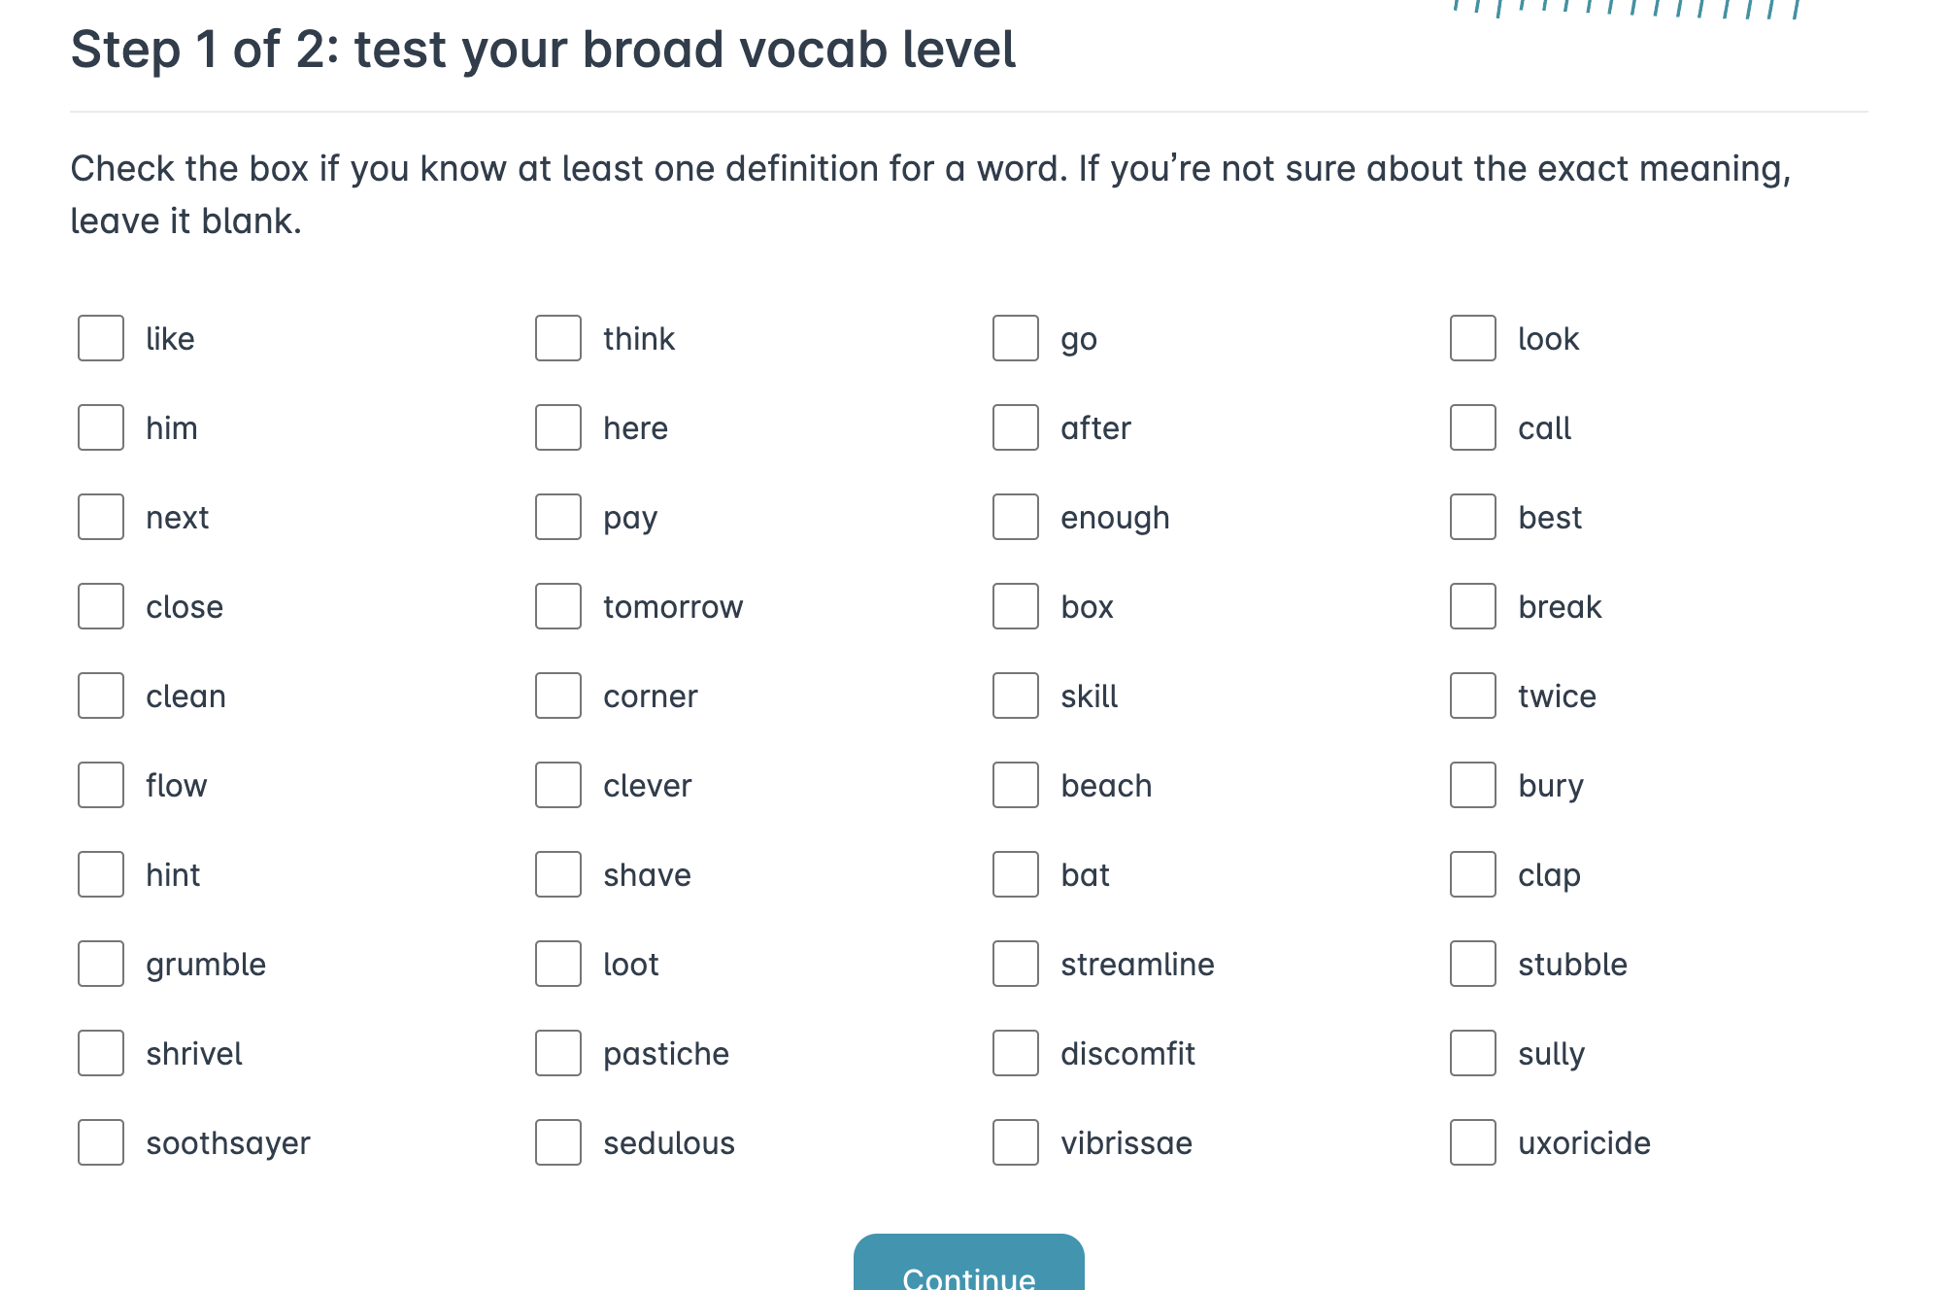Tick the 'stubble' word box

(x=1473, y=964)
